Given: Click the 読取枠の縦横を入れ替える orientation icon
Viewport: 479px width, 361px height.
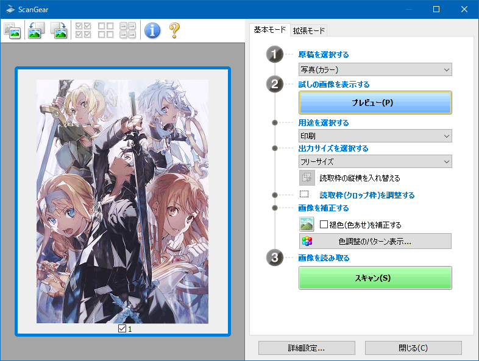Looking at the screenshot, I should [307, 178].
